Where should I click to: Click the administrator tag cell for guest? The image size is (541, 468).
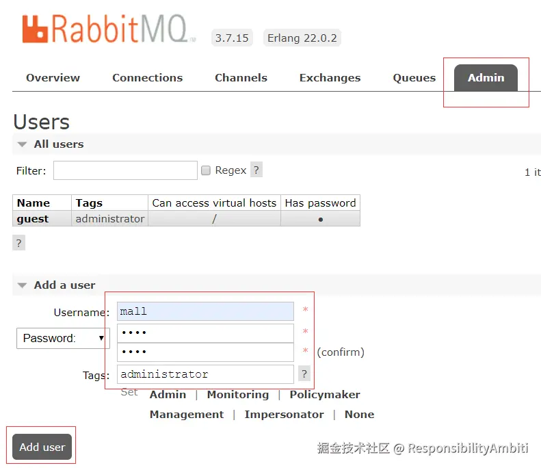(x=109, y=219)
